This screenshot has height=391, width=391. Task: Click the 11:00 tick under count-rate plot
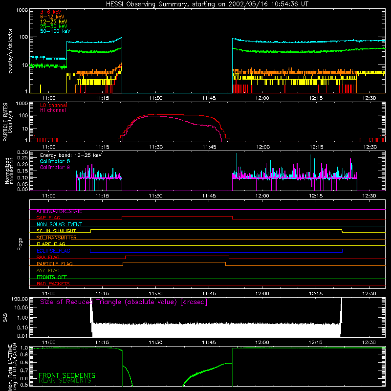[48, 98]
